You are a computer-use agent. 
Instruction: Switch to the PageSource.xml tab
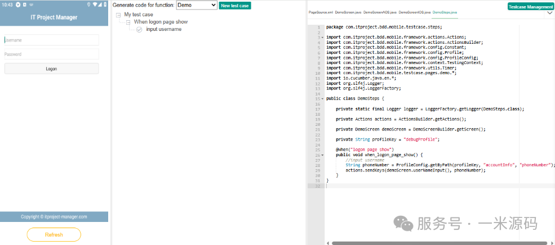321,12
